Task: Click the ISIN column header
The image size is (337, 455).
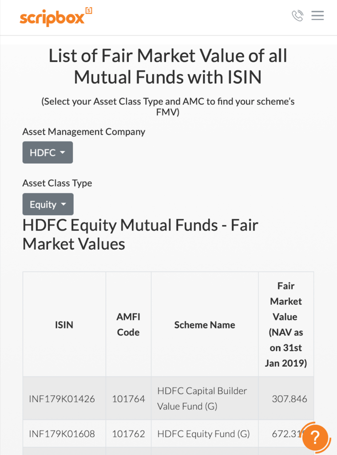Action: point(64,325)
